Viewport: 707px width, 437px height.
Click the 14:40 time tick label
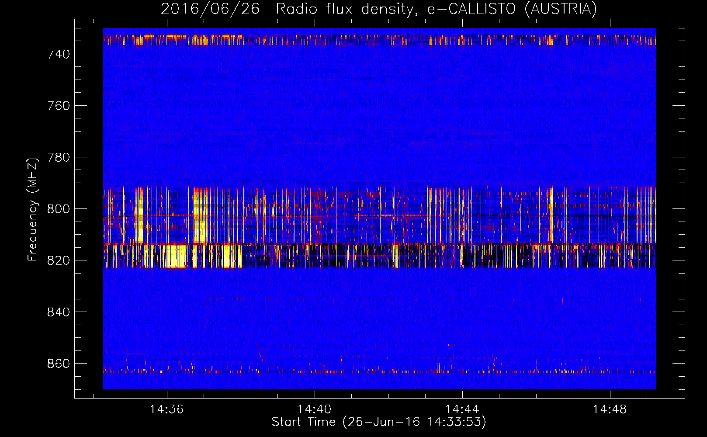[x=314, y=409]
